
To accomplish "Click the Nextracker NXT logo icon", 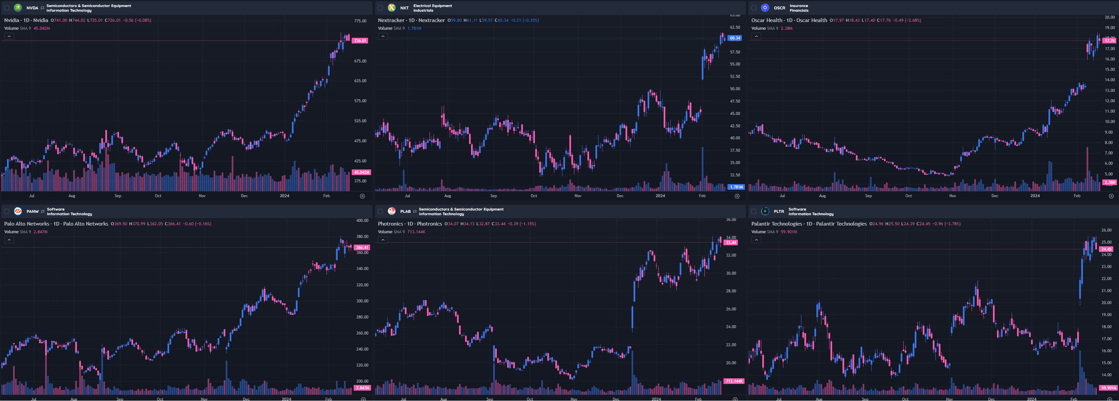I will [x=391, y=8].
